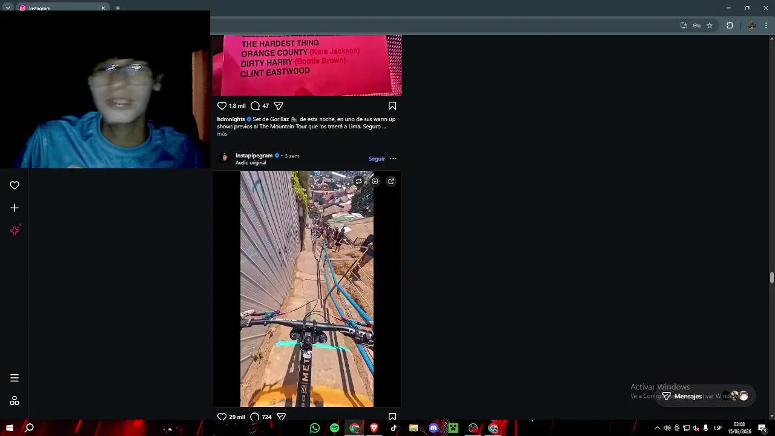Open instapipegram profile via username
775x436 pixels.
pos(254,156)
